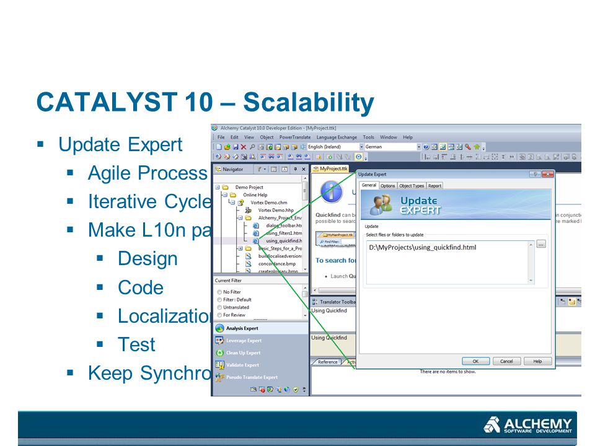Click the Clean Up Expert recycle icon

tap(219, 352)
